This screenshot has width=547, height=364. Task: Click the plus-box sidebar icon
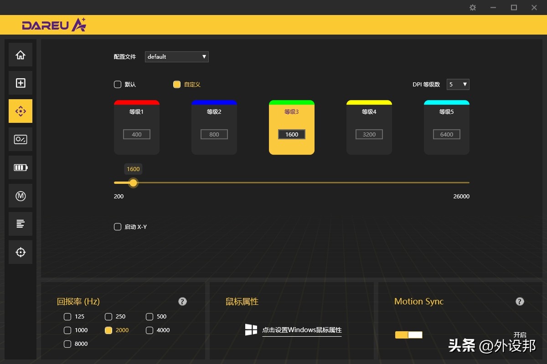click(21, 83)
